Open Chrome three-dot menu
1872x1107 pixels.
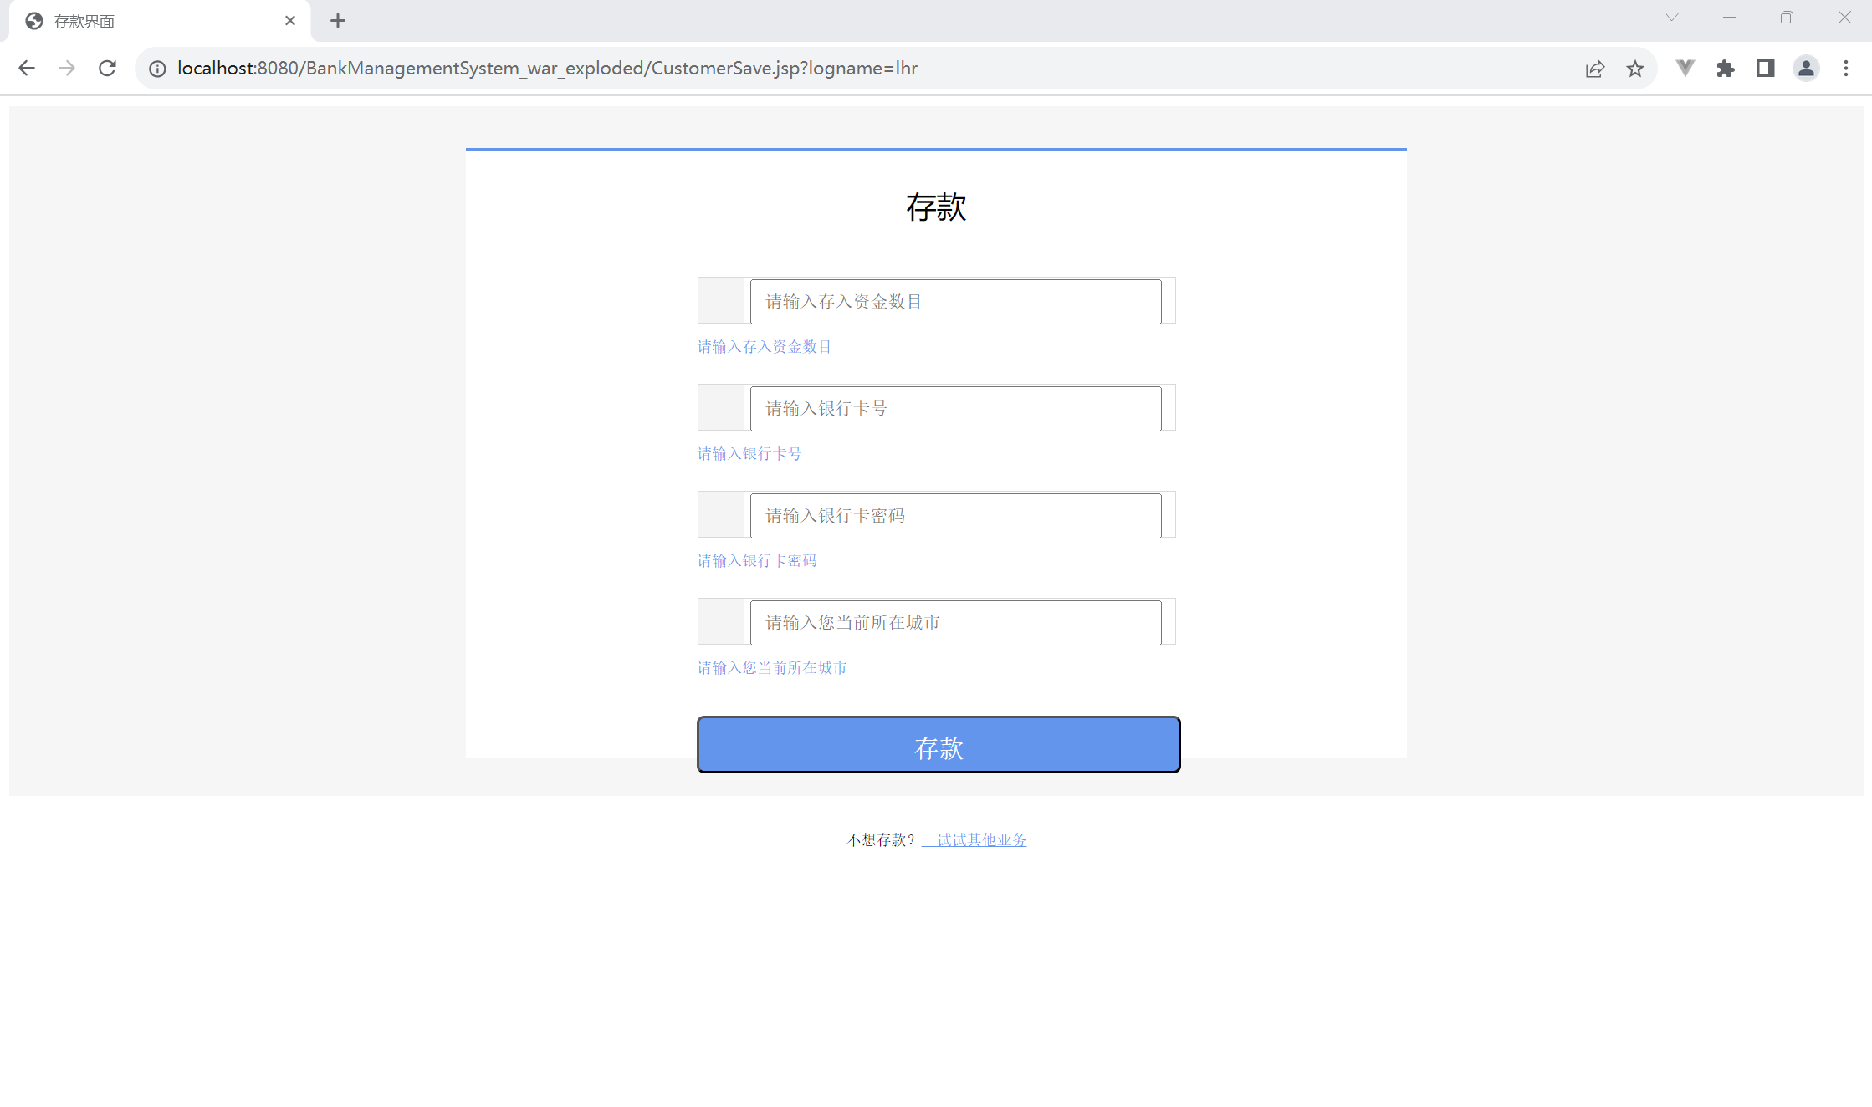[x=1846, y=69]
